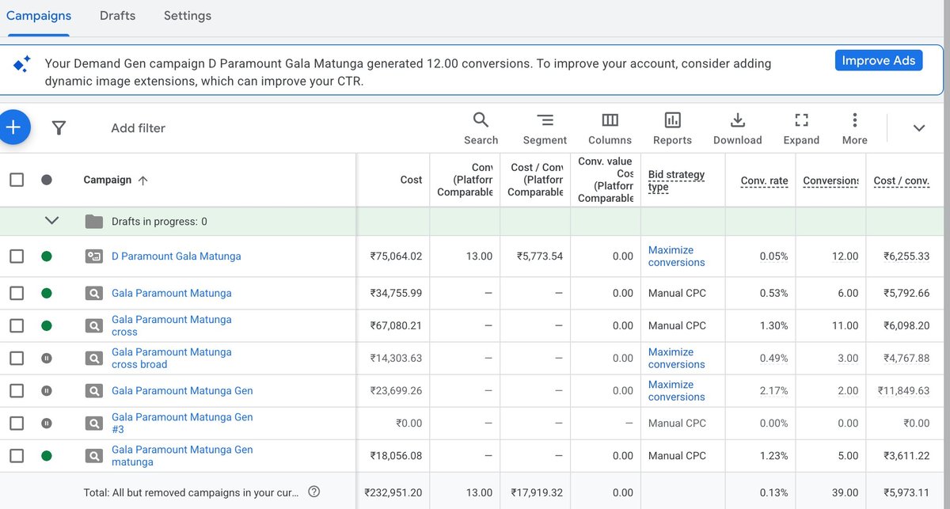The width and height of the screenshot is (950, 509).
Task: Tick checkbox for Gala Paramount Matunga Gen #3
Action: click(17, 423)
